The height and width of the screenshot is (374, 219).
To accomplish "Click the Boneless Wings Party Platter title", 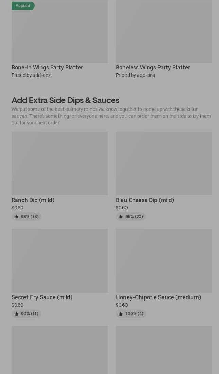I will click(153, 67).
